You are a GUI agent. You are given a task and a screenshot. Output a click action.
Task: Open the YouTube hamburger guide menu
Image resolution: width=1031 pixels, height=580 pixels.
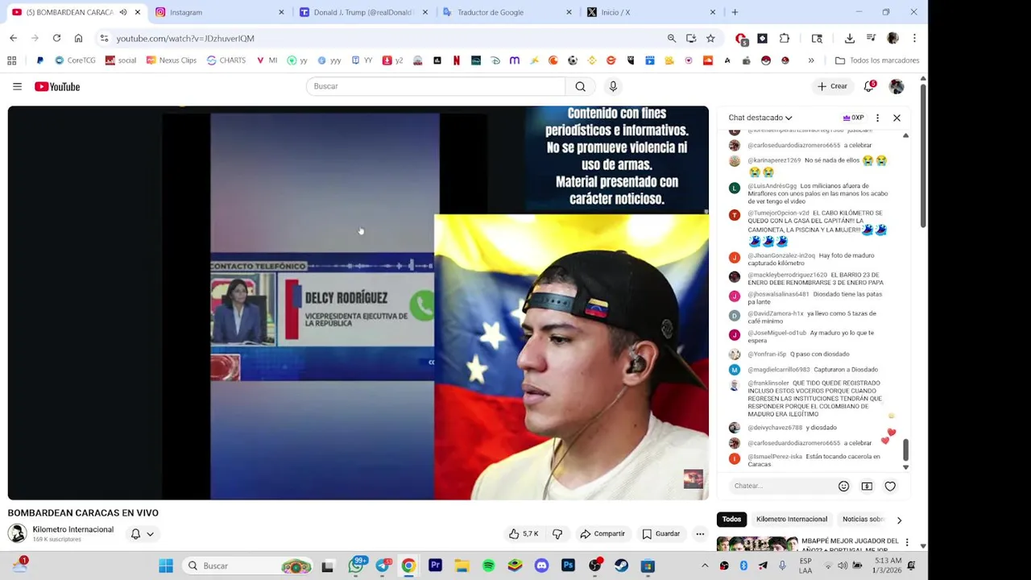coord(17,86)
